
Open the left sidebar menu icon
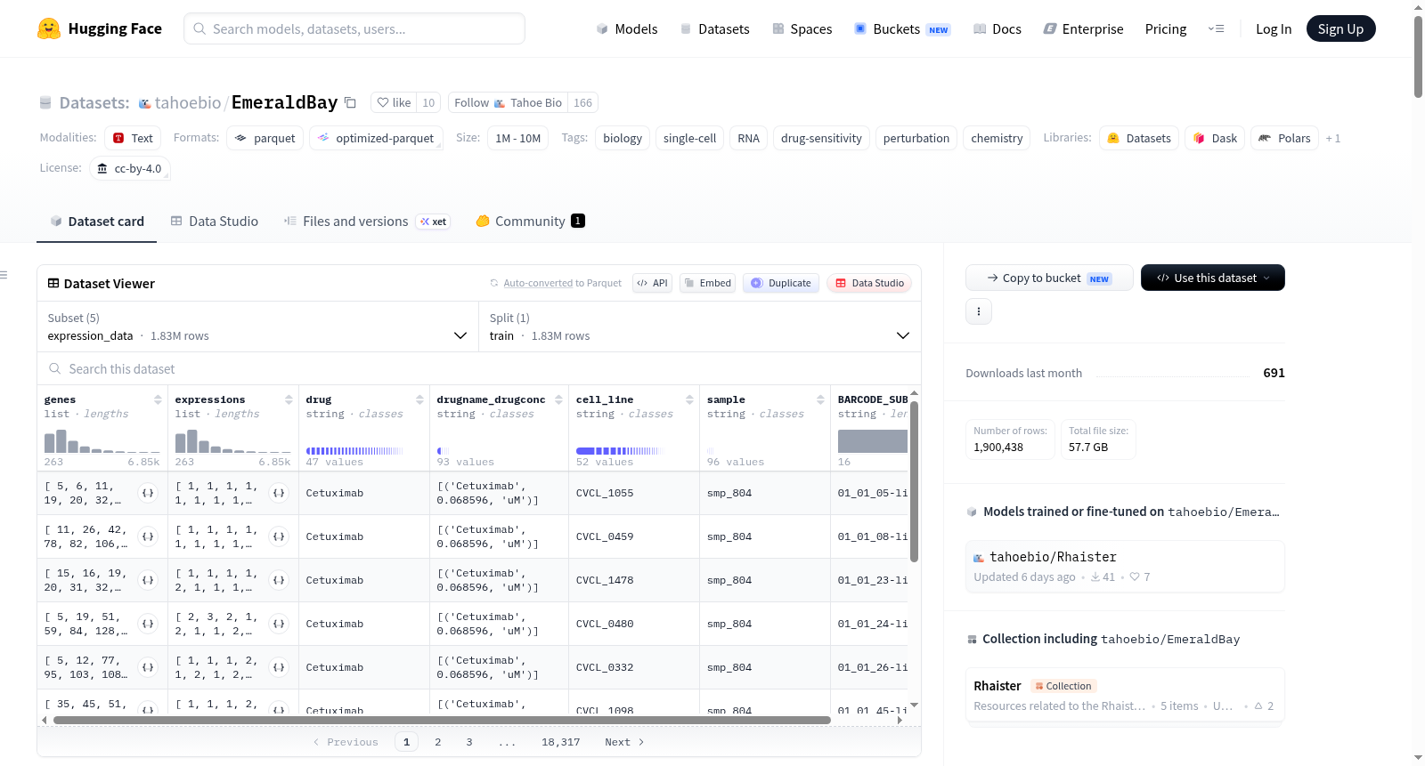tap(4, 275)
